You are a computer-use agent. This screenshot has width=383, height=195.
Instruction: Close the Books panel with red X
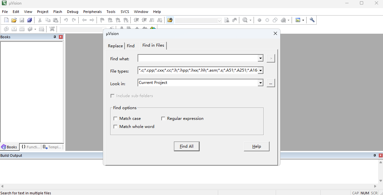tap(60, 37)
